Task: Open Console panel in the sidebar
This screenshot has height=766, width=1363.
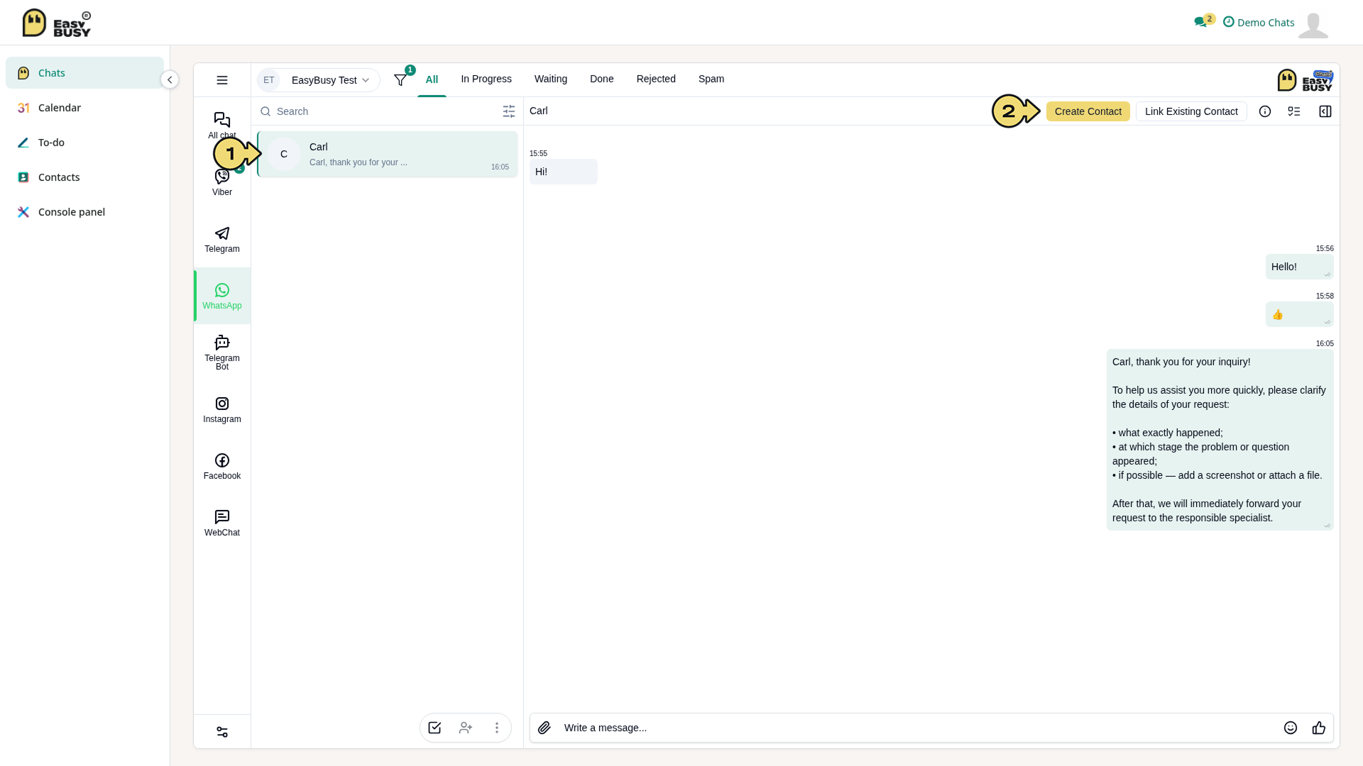Action: pyautogui.click(x=84, y=212)
